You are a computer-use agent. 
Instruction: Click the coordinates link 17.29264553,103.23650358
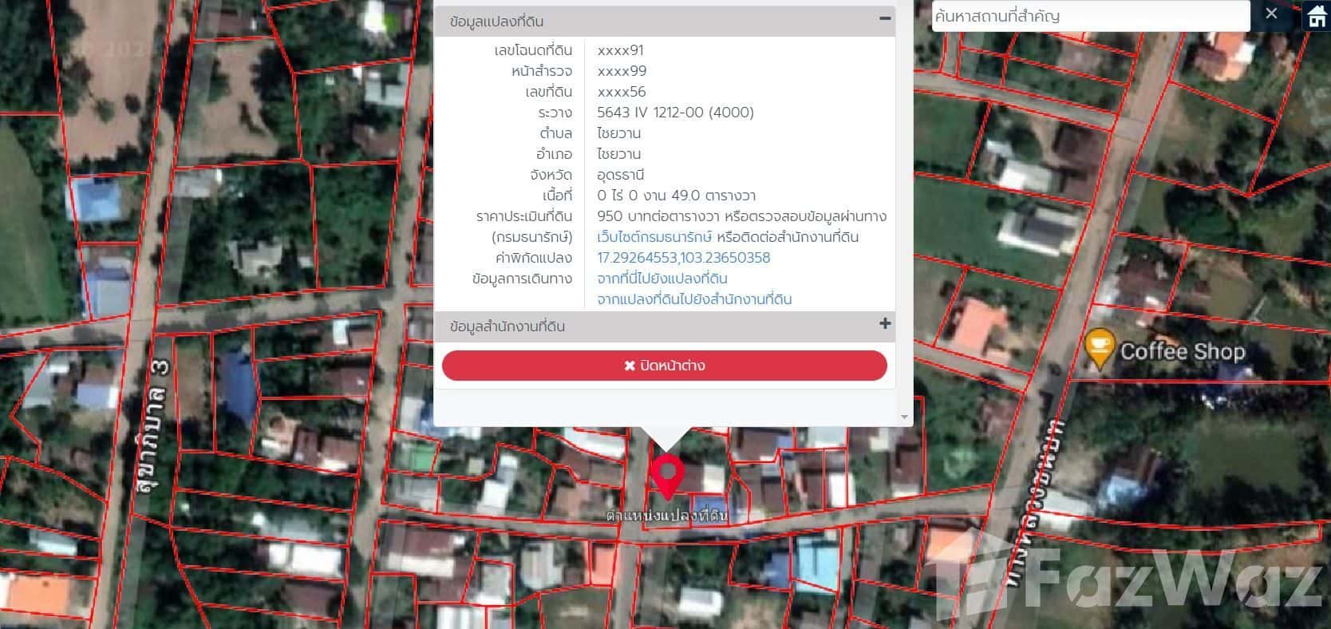pyautogui.click(x=683, y=258)
